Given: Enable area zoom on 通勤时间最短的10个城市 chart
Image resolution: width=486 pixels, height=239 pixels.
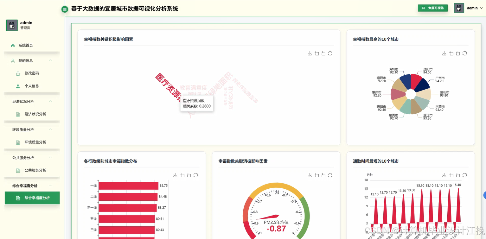Looking at the screenshot, I should point(451,175).
